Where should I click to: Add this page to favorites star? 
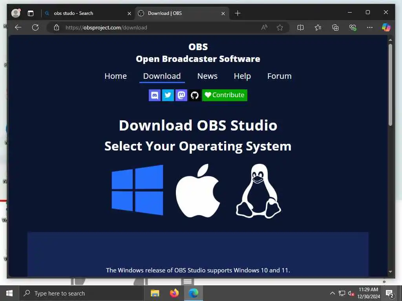coord(280,27)
